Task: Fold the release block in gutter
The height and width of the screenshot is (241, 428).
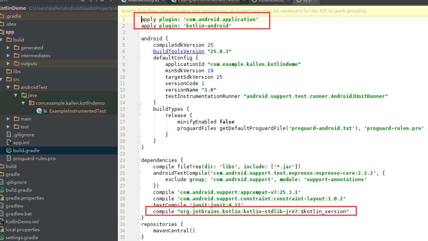Action: 139,116
